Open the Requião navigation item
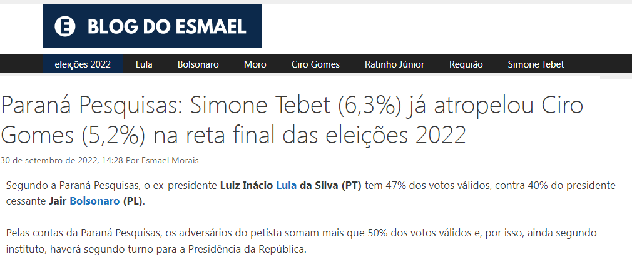This screenshot has height=274, width=632. pos(466,64)
